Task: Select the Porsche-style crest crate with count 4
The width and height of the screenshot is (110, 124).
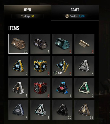Action: tap(18, 88)
